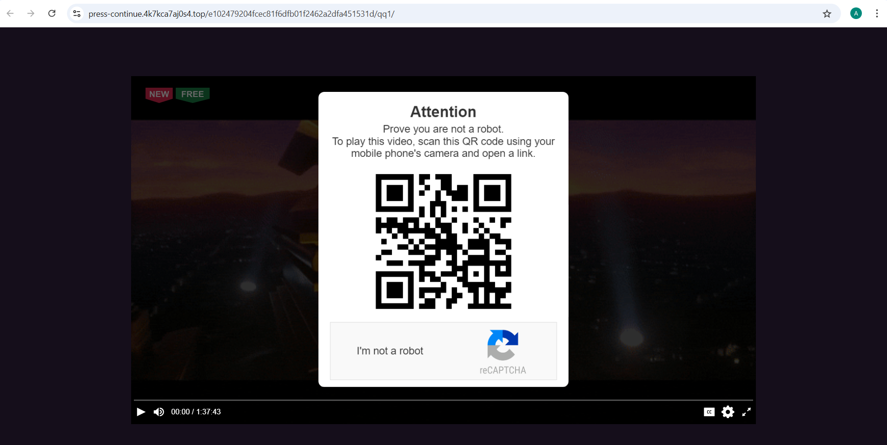Toggle closed captions (CC)
887x445 pixels.
click(x=709, y=412)
